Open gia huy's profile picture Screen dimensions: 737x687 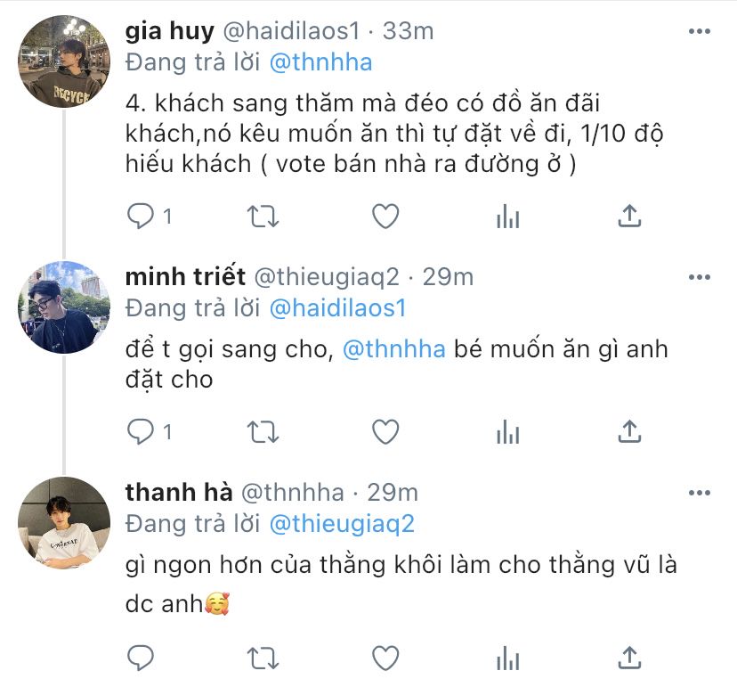click(64, 61)
